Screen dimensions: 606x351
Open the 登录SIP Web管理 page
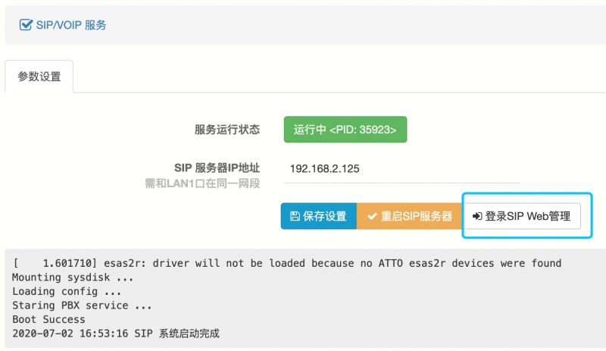click(x=522, y=216)
